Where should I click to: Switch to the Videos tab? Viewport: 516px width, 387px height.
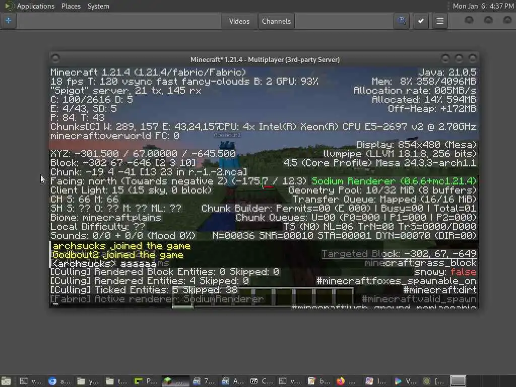[x=239, y=21]
